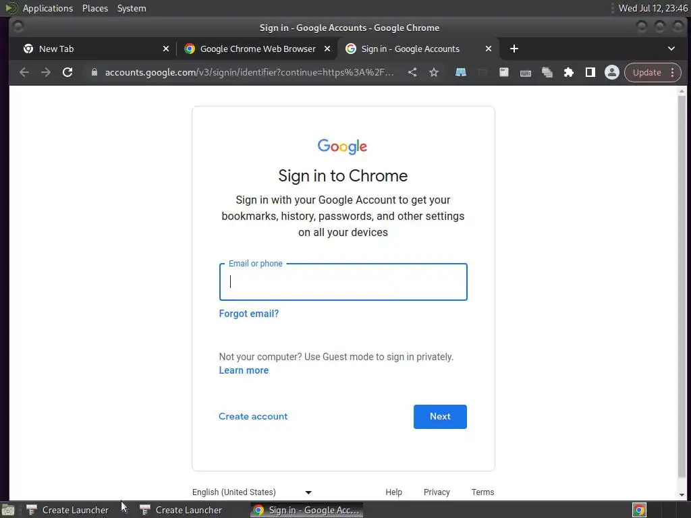Image resolution: width=691 pixels, height=518 pixels.
Task: Reload the current page
Action: point(67,72)
